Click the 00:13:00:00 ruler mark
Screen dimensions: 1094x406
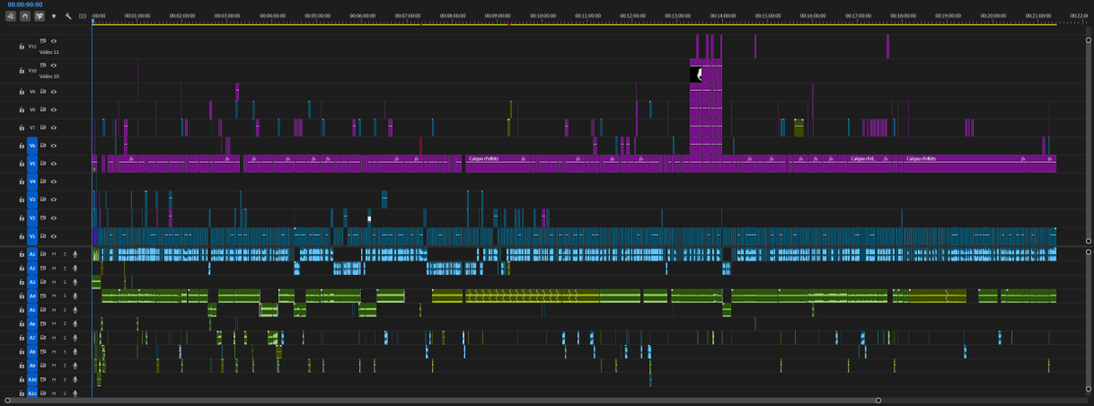(x=677, y=15)
